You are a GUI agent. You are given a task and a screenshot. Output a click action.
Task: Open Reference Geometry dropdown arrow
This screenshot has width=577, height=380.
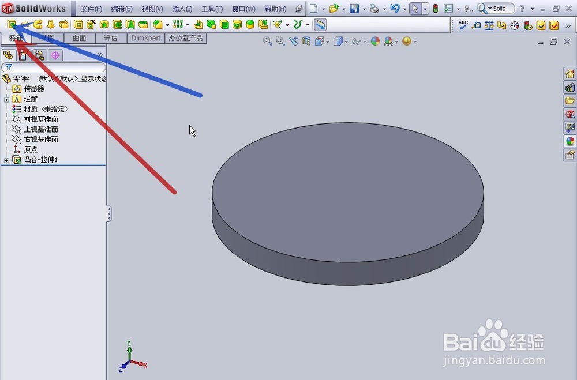tap(287, 25)
